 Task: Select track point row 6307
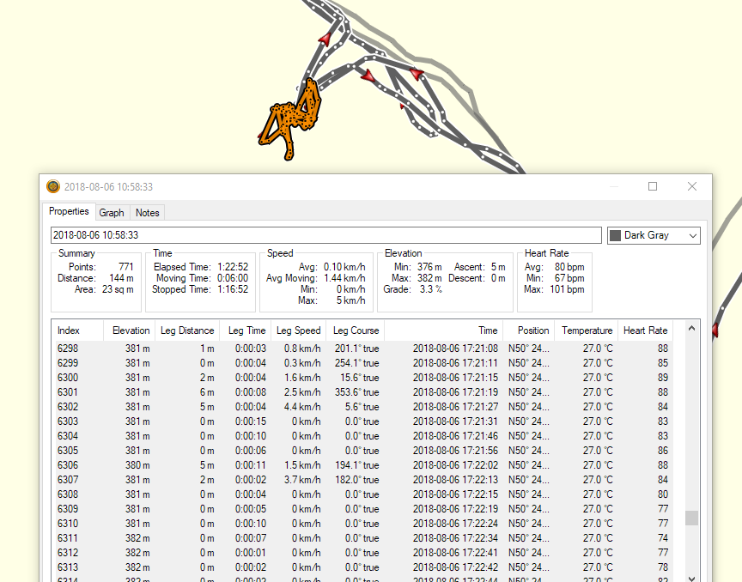[x=363, y=480]
